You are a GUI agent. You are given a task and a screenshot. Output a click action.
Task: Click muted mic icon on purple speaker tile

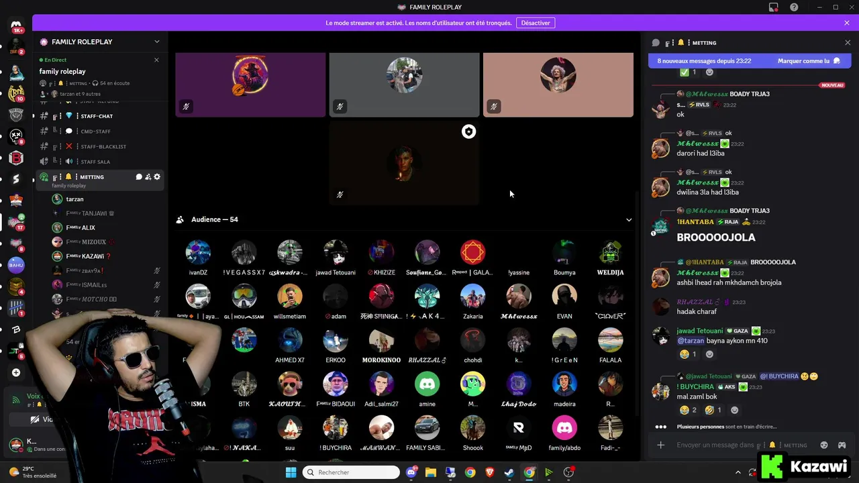[x=186, y=106]
